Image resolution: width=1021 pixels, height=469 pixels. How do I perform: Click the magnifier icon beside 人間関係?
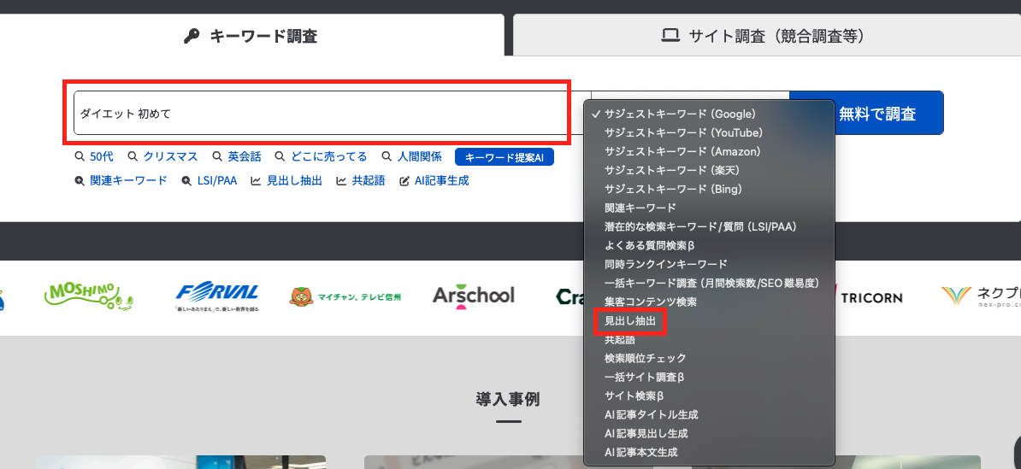pos(387,157)
